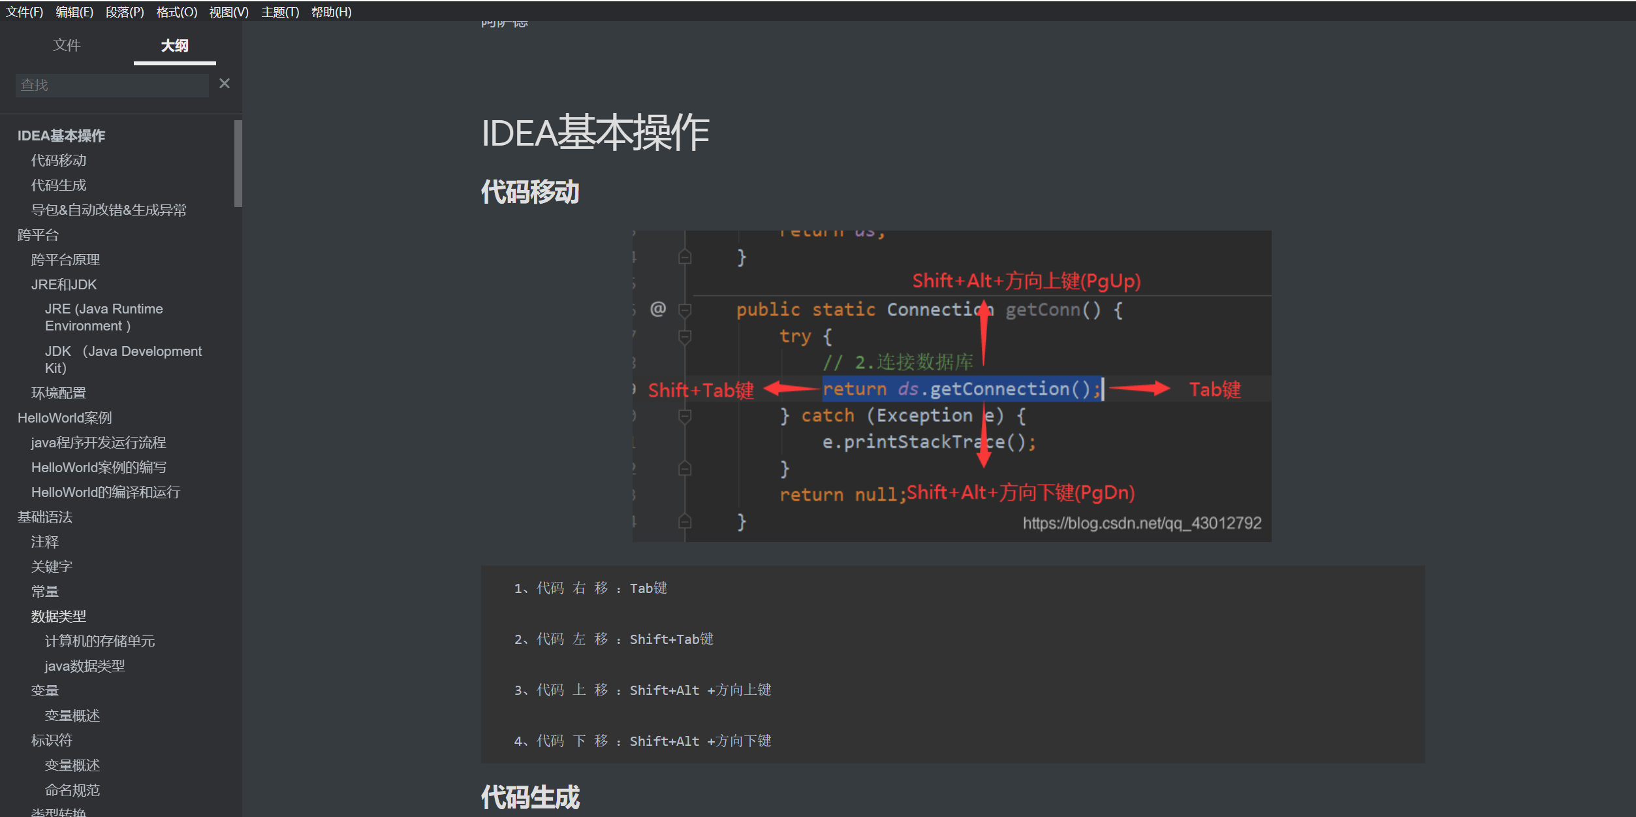Image resolution: width=1636 pixels, height=817 pixels.
Task: Click the IDEA基本操作 document title
Action: click(x=595, y=133)
